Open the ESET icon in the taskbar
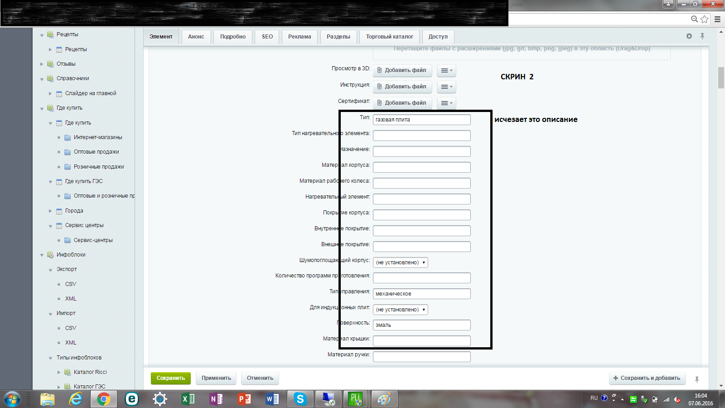This screenshot has width=725, height=408. [132, 399]
